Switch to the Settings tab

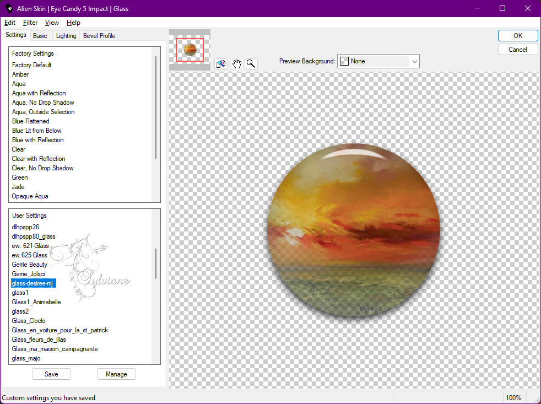tap(15, 35)
